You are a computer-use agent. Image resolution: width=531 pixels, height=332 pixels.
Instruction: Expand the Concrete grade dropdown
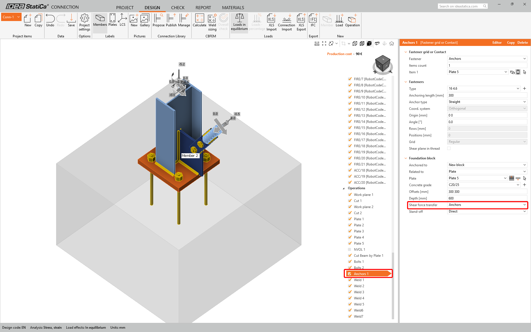click(x=518, y=185)
